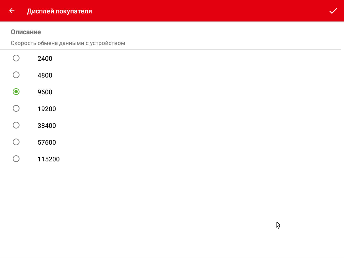Screen dimensions: 344x258
Task: Tap the "4800" speed label text
Action: [45, 75]
